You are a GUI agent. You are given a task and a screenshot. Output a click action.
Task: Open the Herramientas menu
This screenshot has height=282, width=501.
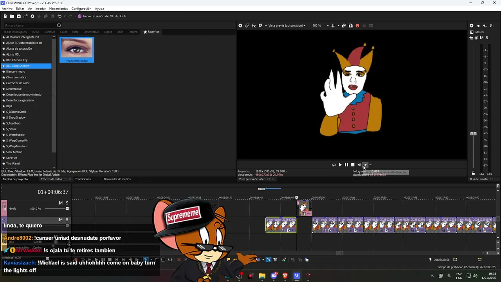click(x=58, y=9)
